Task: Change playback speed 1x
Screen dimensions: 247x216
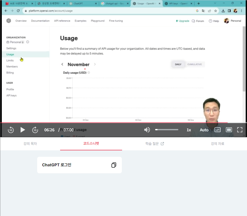Action: (x=189, y=130)
